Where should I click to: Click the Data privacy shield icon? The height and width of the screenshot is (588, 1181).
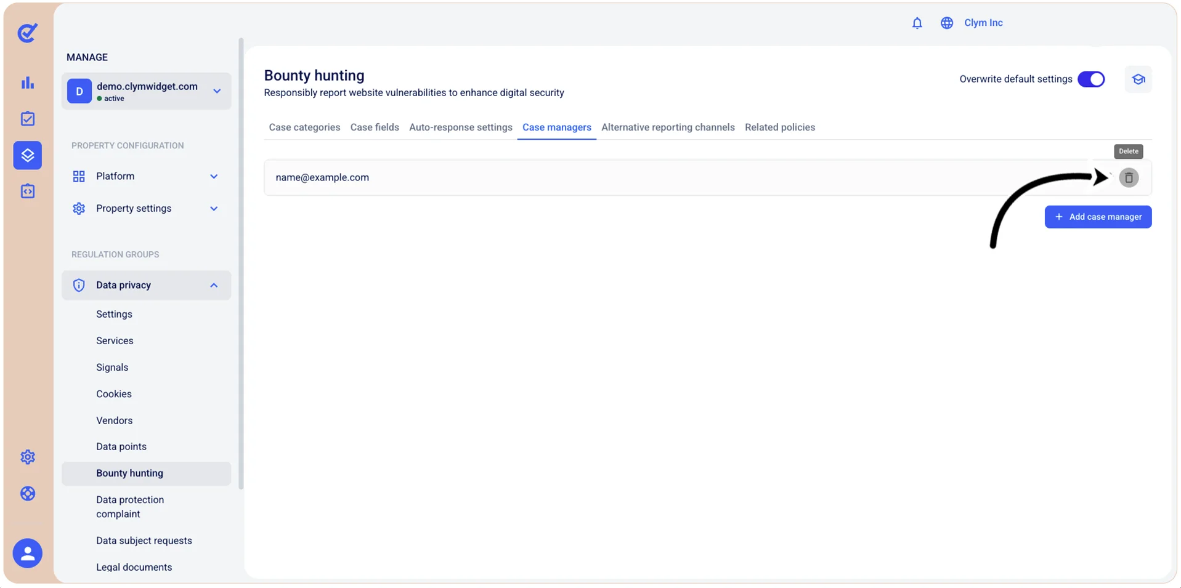click(x=79, y=285)
